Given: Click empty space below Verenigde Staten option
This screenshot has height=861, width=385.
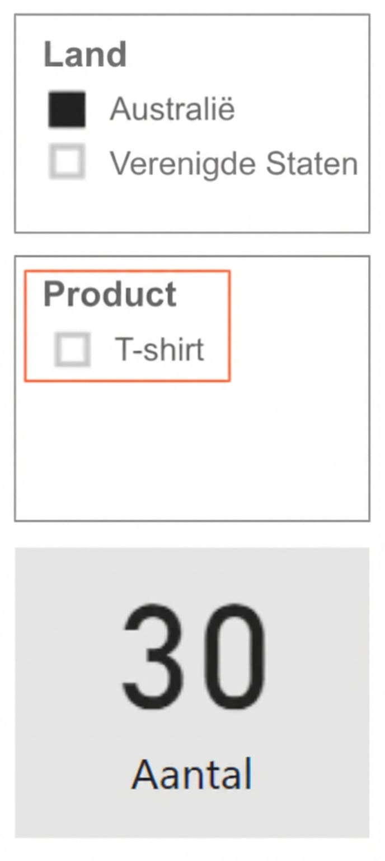Looking at the screenshot, I should [x=190, y=205].
